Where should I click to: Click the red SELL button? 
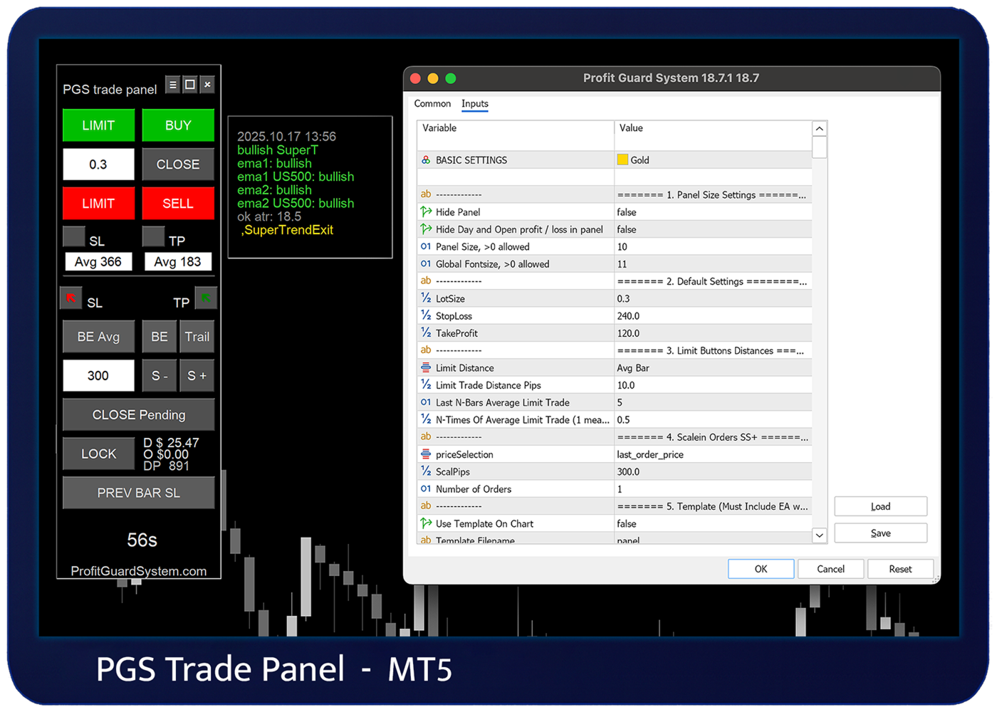pyautogui.click(x=178, y=204)
